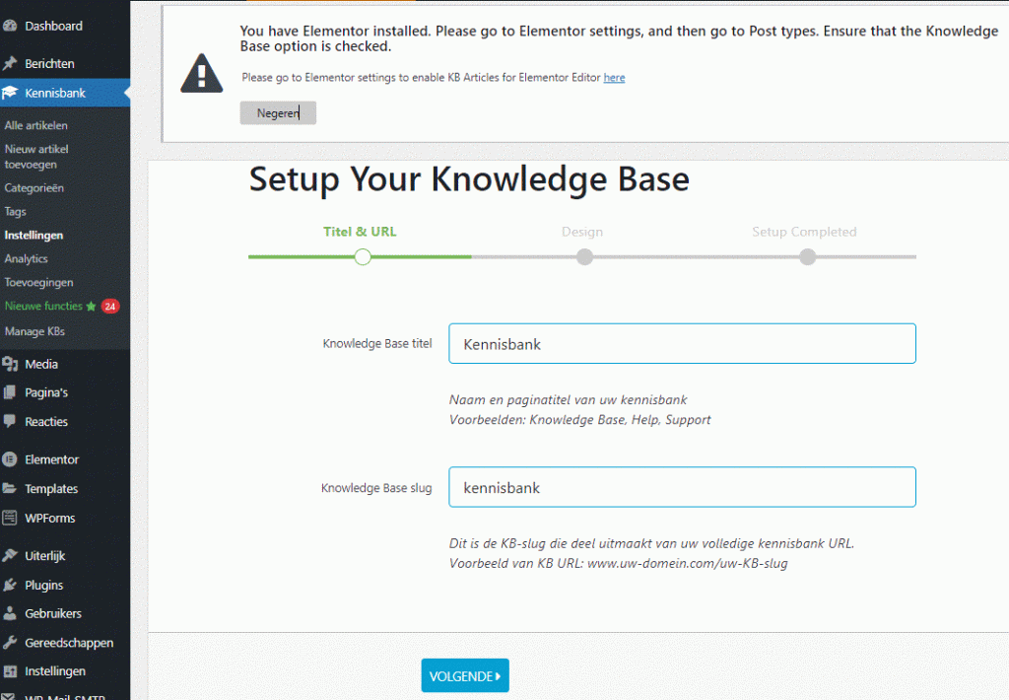Screen dimensions: 1009x700
Task: Click the Gereedschappen wrench icon
Action: click(x=10, y=642)
